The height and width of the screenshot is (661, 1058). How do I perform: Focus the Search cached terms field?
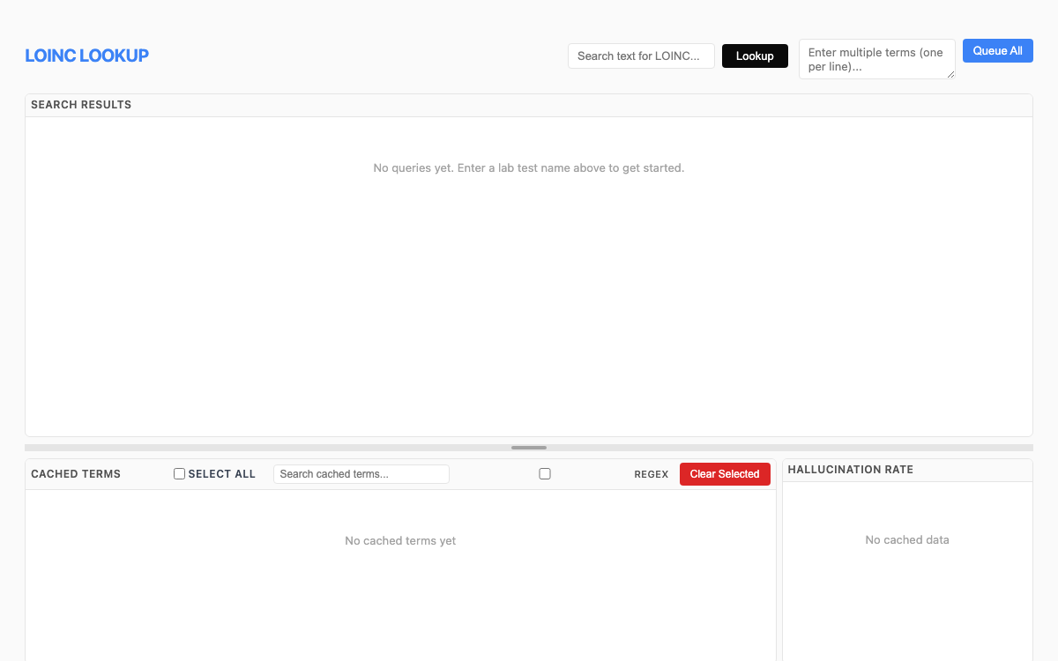pyautogui.click(x=361, y=474)
